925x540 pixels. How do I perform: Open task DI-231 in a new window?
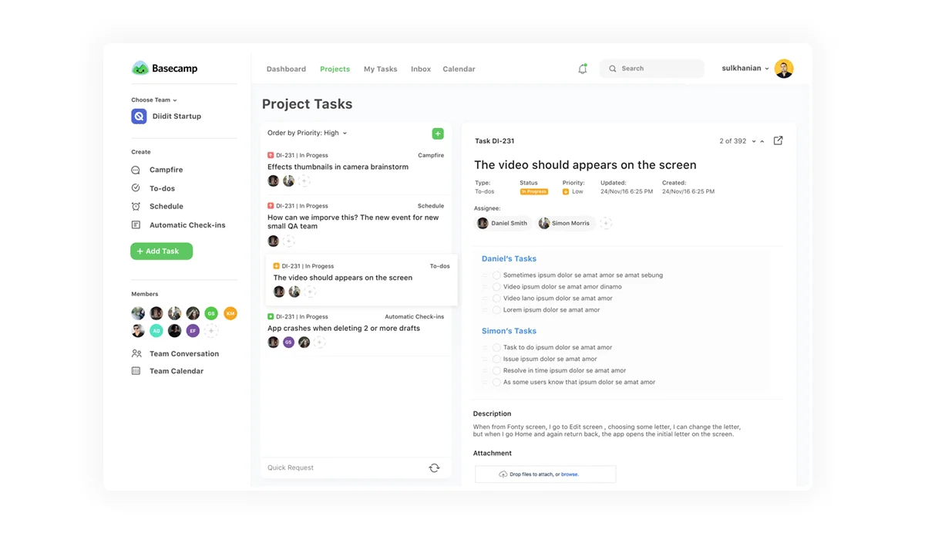[x=778, y=140]
